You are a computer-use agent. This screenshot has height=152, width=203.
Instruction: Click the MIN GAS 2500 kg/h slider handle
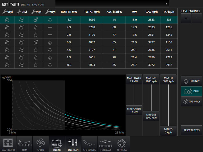(151, 116)
